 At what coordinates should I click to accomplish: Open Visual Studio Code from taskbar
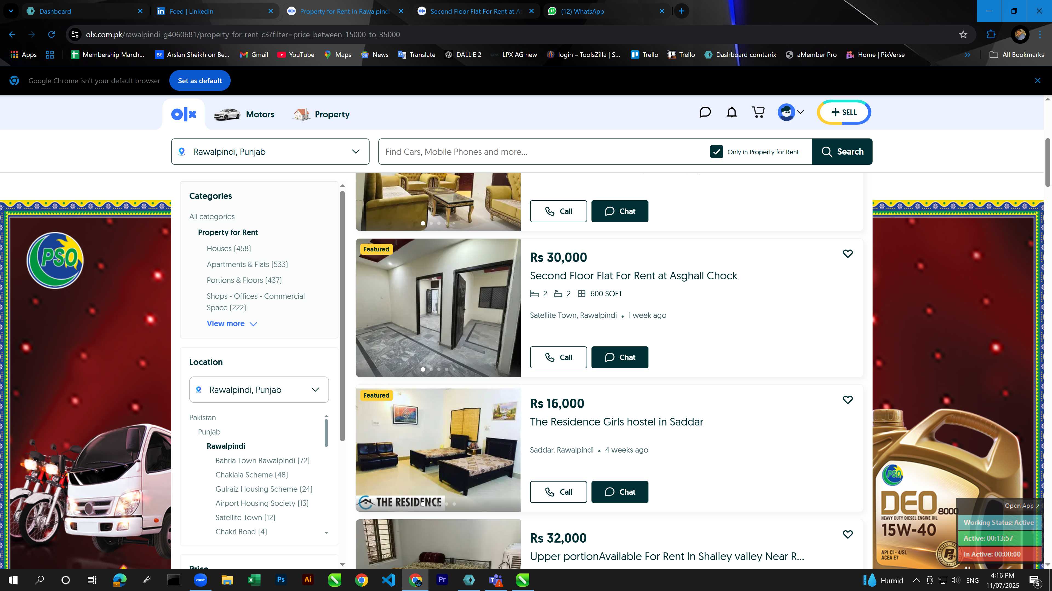(388, 580)
